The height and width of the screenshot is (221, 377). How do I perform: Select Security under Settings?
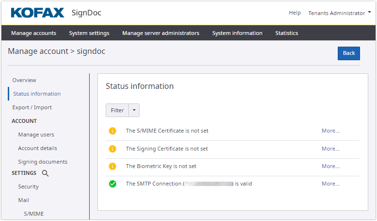pos(28,187)
